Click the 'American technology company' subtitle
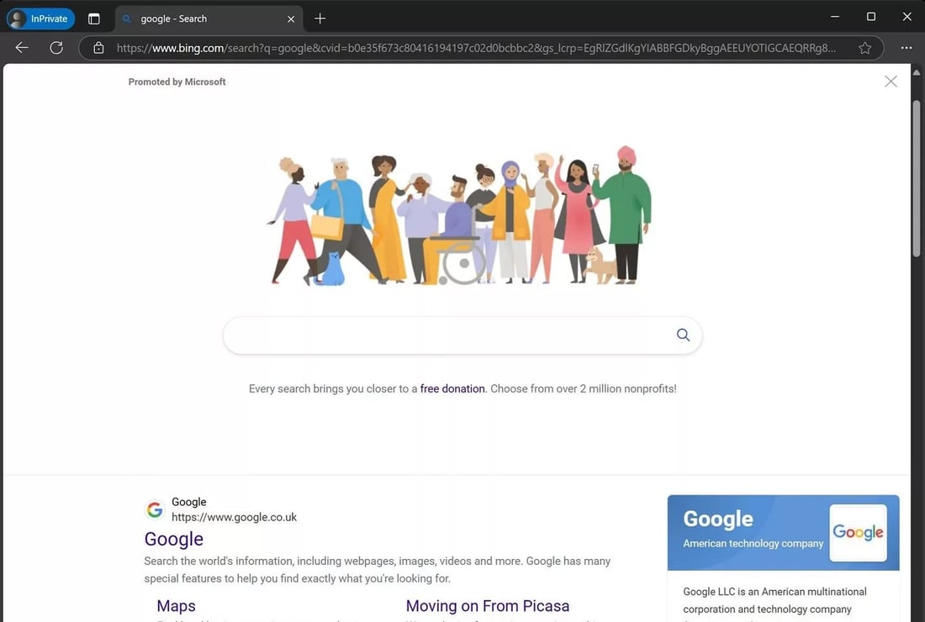 point(753,544)
